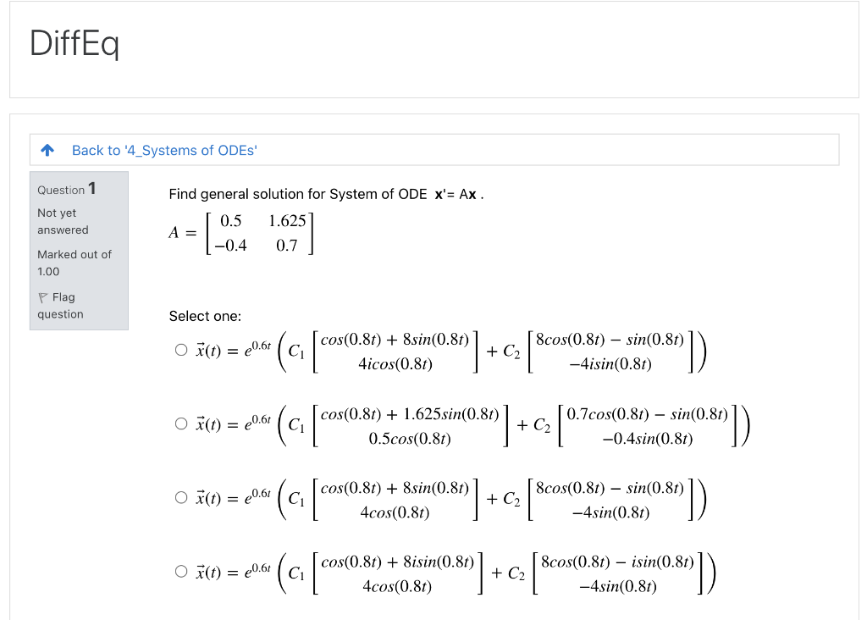Screen dimensions: 867x620
Task: Click the DiffEq course heading
Action: [75, 43]
